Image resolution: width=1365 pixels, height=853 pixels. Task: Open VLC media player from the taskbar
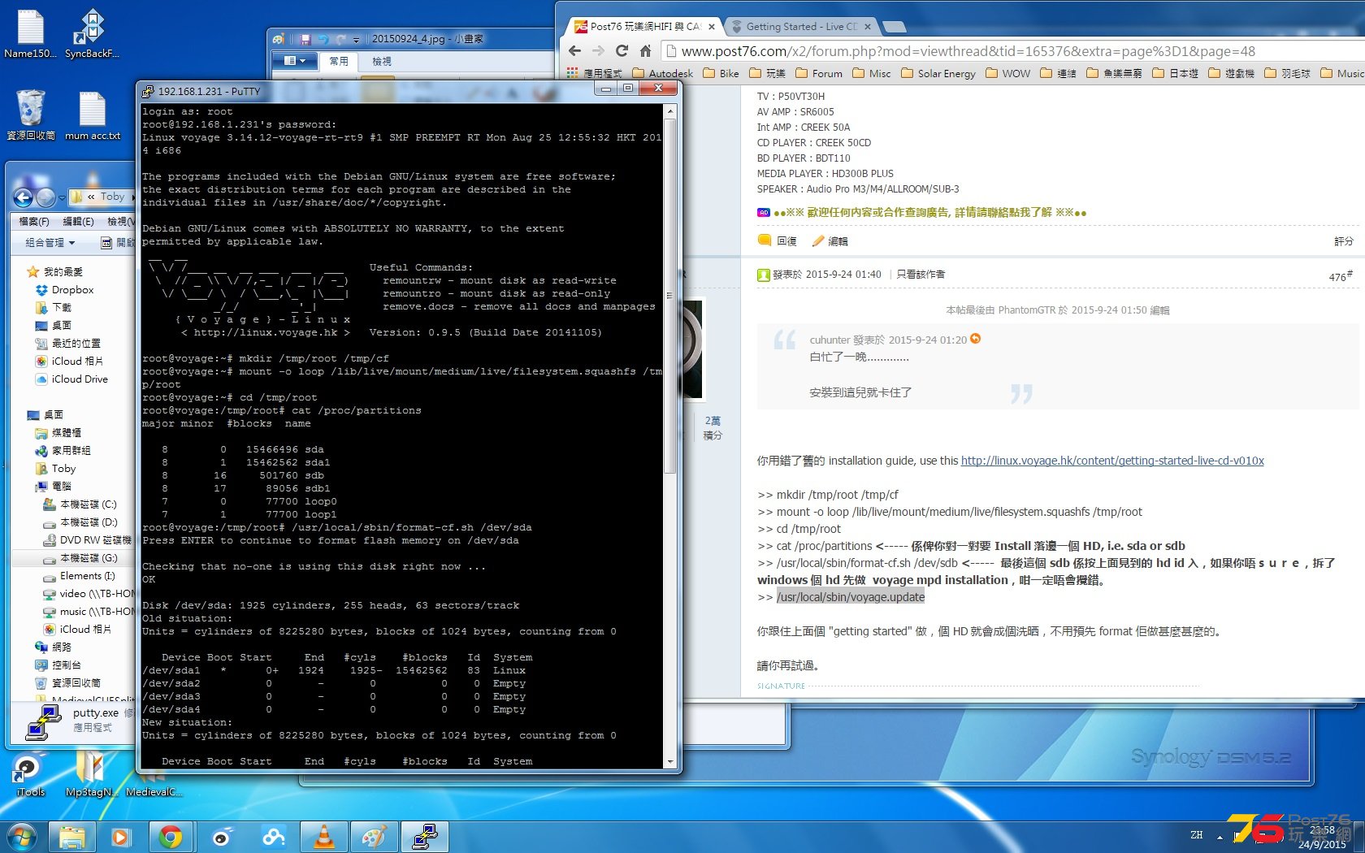[x=323, y=837]
